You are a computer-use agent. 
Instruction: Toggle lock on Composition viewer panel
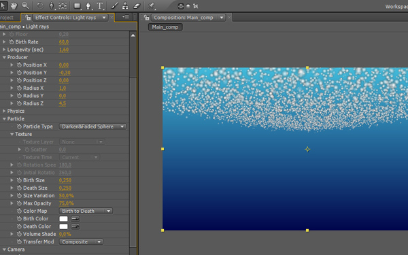(x=146, y=18)
